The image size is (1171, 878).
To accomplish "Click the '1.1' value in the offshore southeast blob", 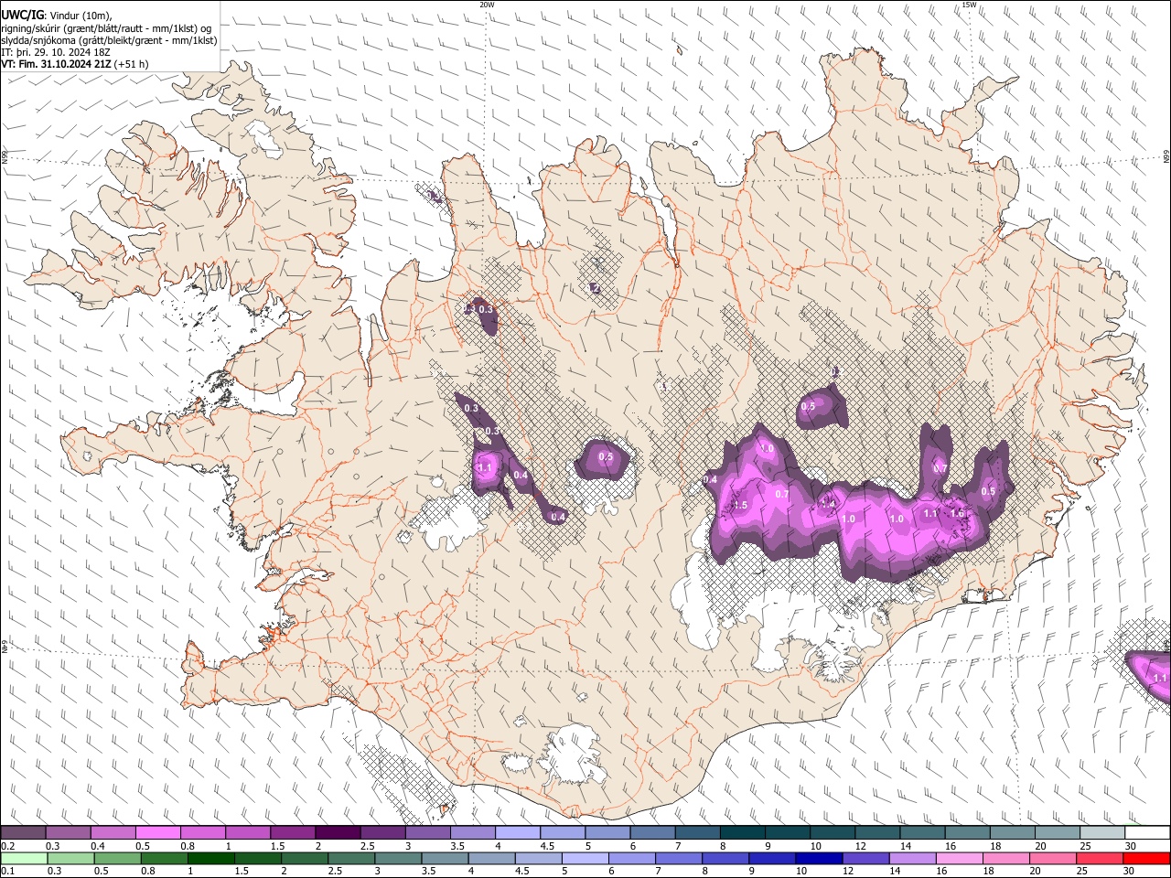I will coord(1160,678).
